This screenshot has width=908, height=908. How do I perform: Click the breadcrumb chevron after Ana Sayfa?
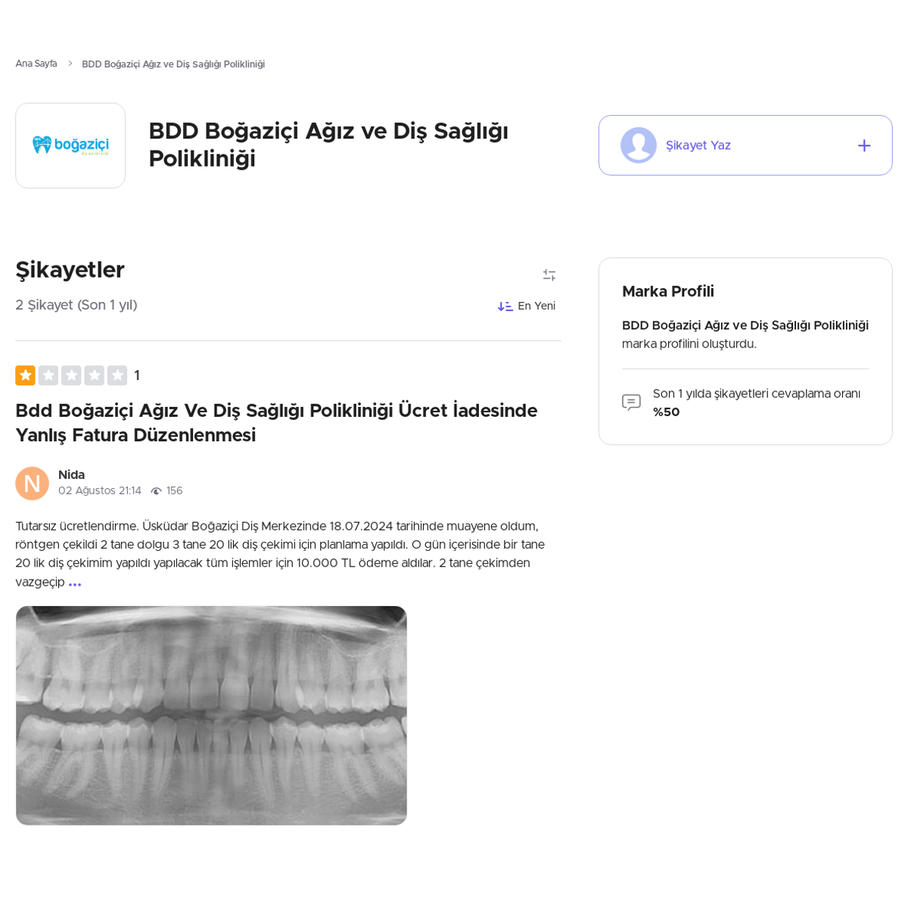[70, 64]
